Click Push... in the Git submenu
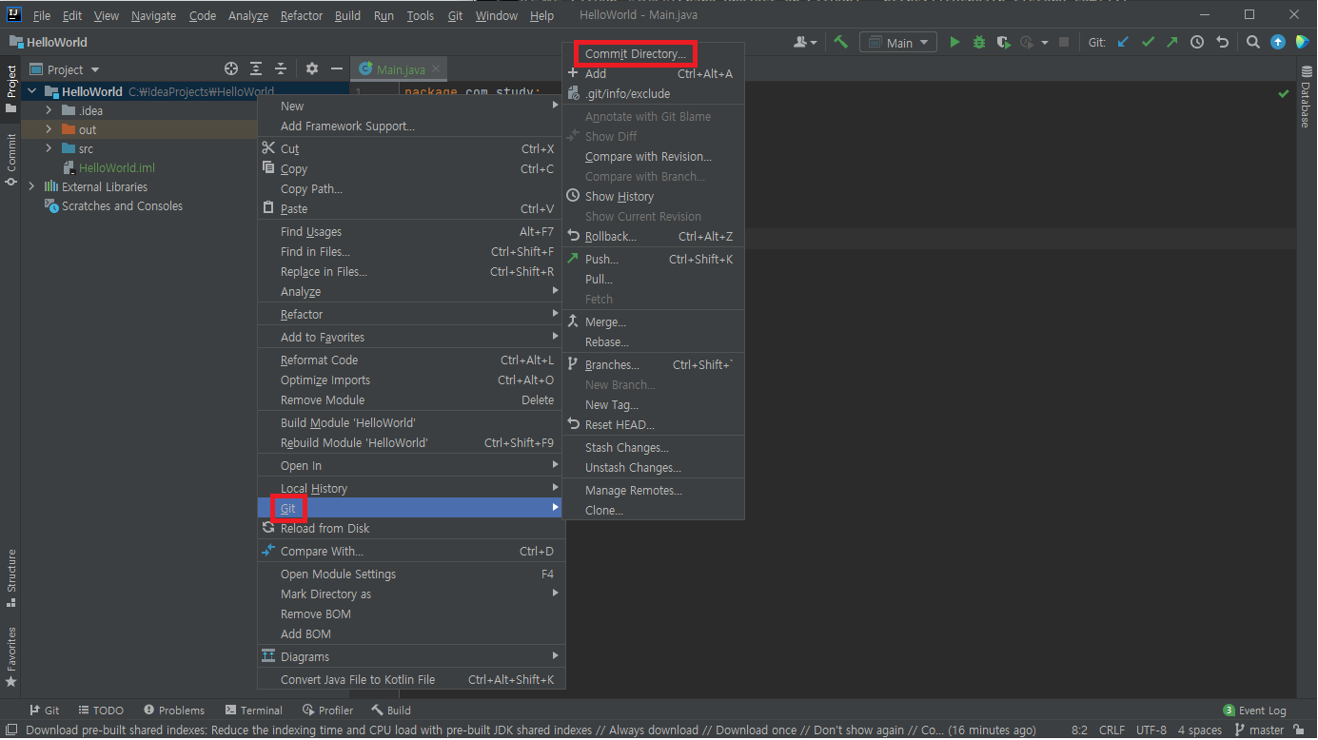This screenshot has height=740, width=1318. (653, 259)
